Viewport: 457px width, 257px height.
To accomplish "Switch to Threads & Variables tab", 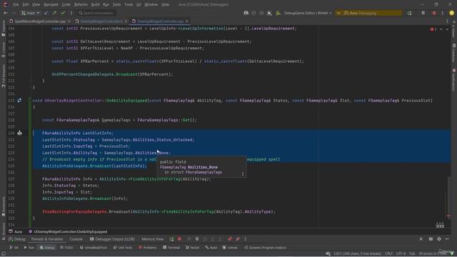I will pos(47,239).
